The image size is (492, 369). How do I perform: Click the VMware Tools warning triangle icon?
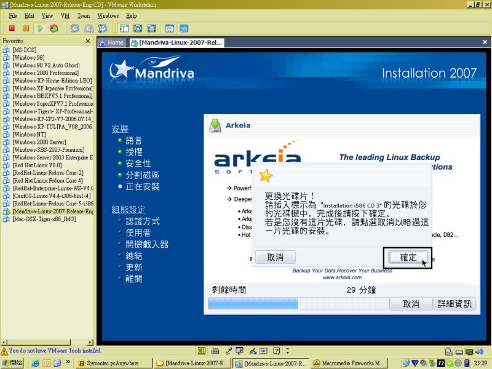pyautogui.click(x=4, y=351)
